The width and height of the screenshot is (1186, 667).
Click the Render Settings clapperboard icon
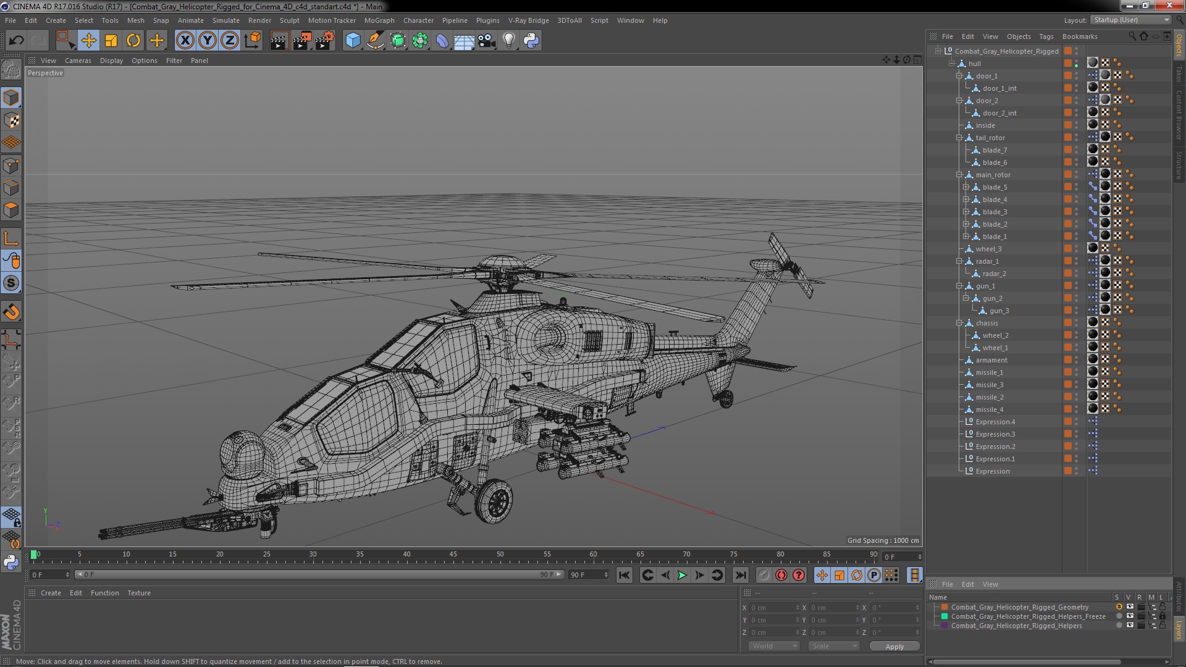point(324,41)
